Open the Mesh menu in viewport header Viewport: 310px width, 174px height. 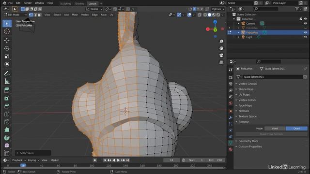[75, 15]
